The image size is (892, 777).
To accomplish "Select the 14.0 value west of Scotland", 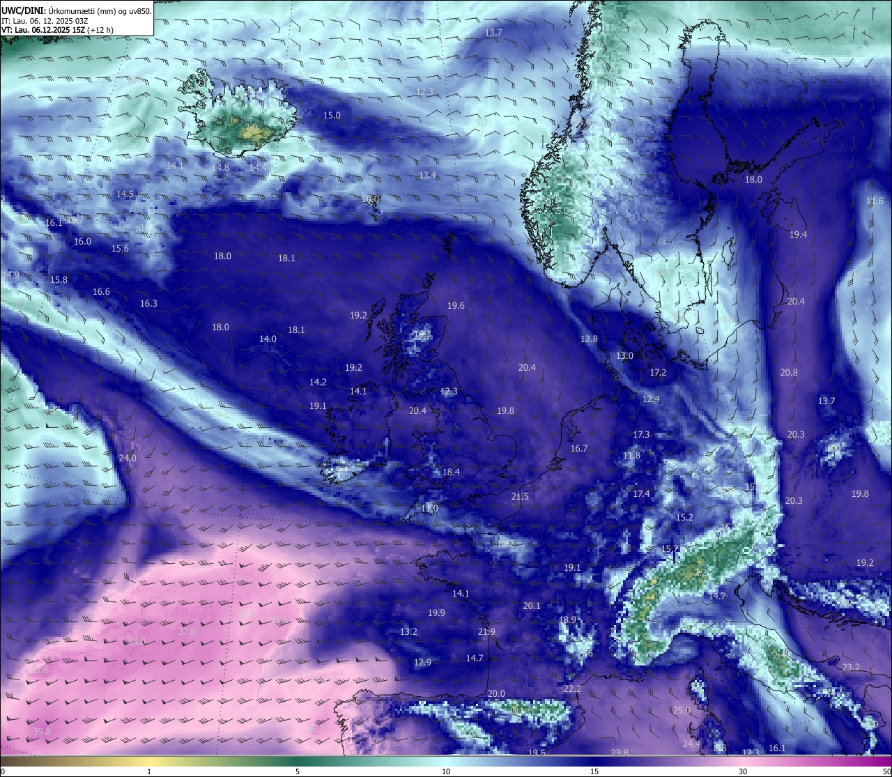I will pyautogui.click(x=268, y=339).
